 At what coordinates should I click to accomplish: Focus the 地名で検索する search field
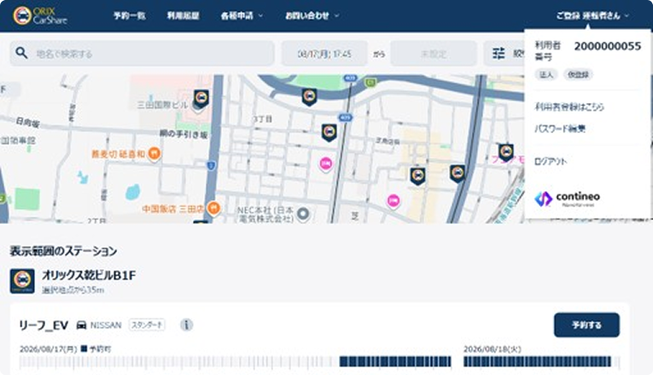pyautogui.click(x=142, y=53)
